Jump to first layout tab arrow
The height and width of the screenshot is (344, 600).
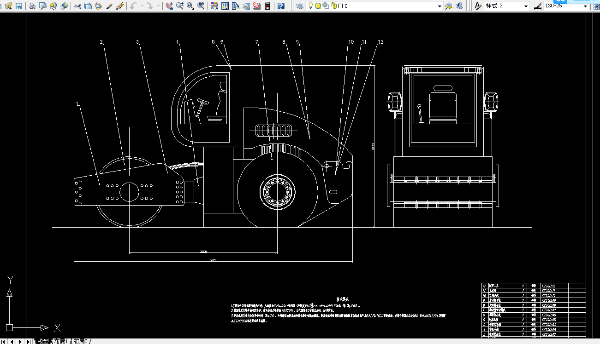(4, 341)
